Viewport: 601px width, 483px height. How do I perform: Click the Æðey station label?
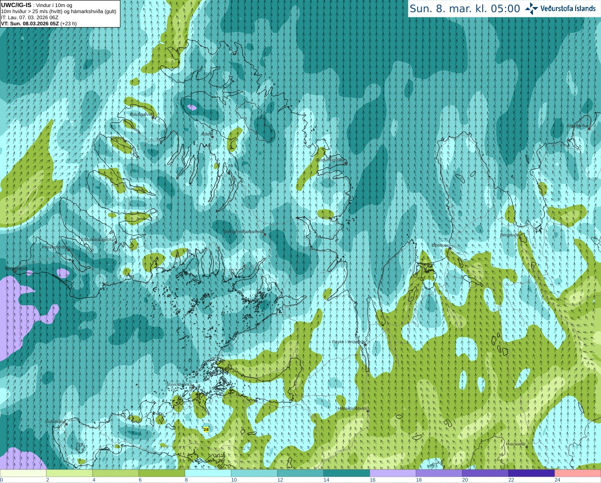point(206,134)
